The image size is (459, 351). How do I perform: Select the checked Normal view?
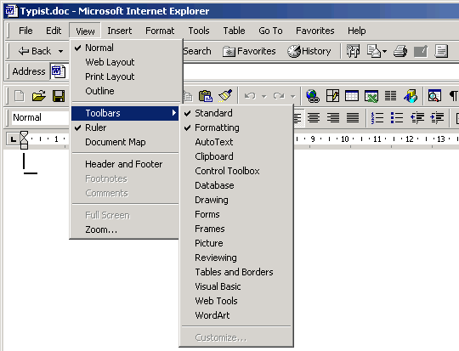click(x=125, y=48)
